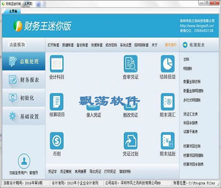Switch to the 主界面 tab
The width and height of the screenshot is (221, 188).
coord(13,11)
